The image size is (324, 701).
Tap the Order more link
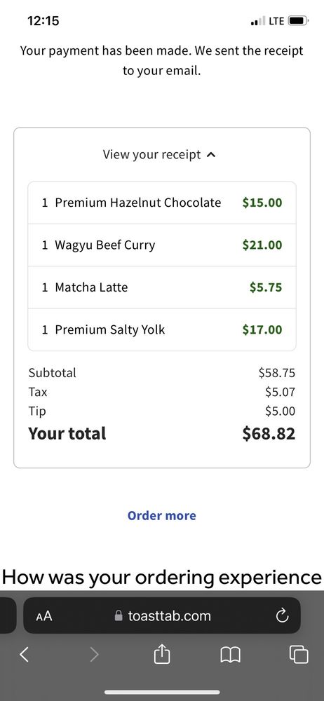pyautogui.click(x=161, y=515)
